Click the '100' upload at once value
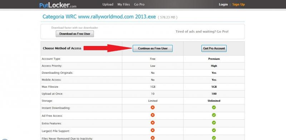 pyautogui.click(x=214, y=94)
